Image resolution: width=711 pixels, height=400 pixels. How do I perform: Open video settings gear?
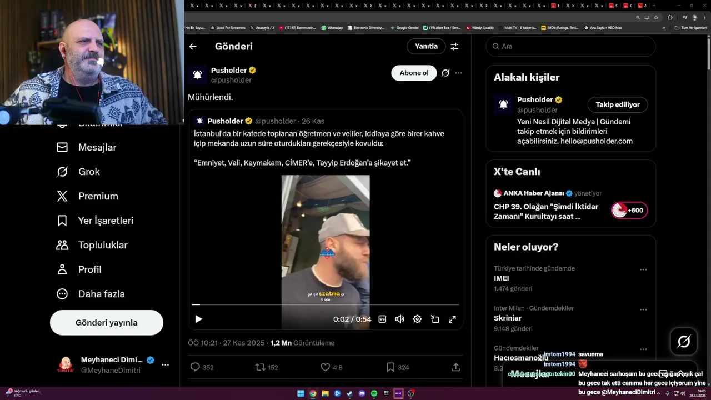417,319
